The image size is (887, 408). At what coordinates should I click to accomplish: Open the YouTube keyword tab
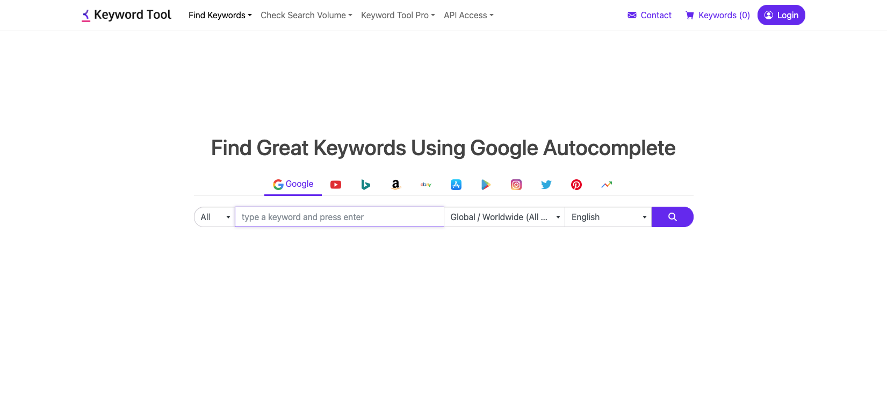(336, 185)
